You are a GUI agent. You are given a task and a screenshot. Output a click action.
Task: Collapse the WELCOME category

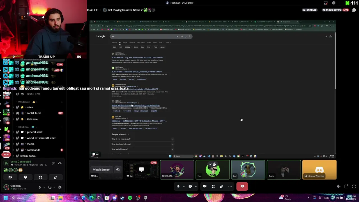point(28,102)
